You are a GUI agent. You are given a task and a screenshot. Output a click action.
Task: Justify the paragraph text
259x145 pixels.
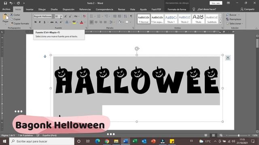click(x=105, y=22)
